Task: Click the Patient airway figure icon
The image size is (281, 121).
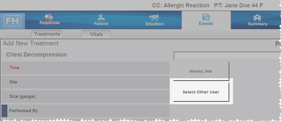Action: point(101,17)
